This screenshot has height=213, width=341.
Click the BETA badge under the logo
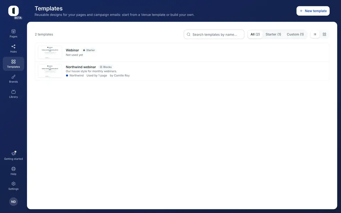pyautogui.click(x=18, y=18)
